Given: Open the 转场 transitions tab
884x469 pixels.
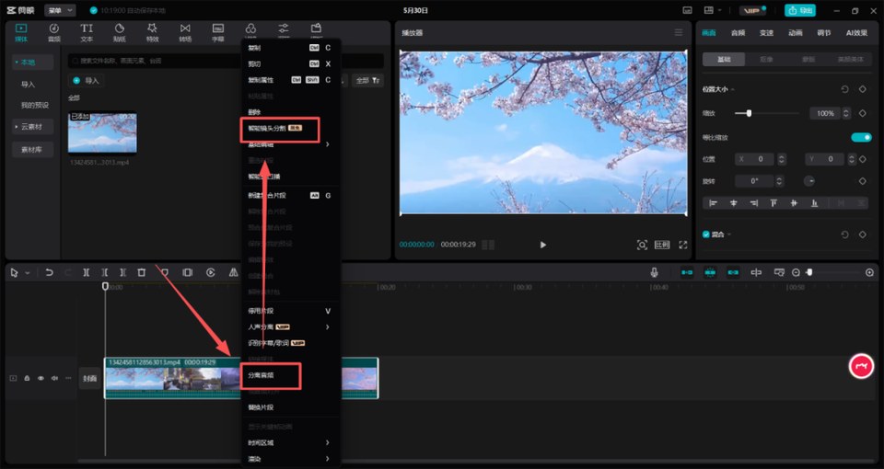Looking at the screenshot, I should (x=185, y=33).
